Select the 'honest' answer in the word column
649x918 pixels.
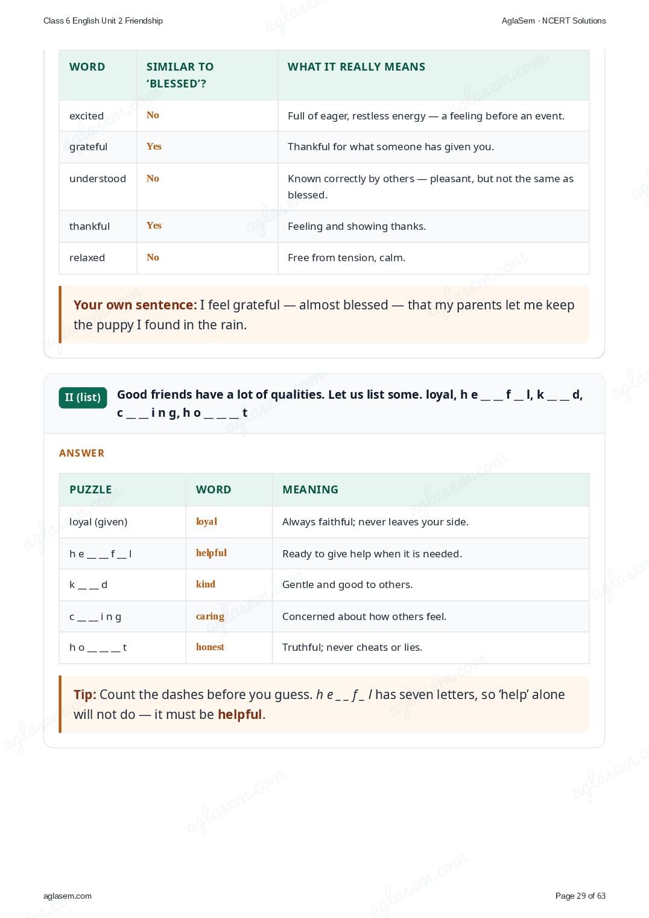click(210, 647)
